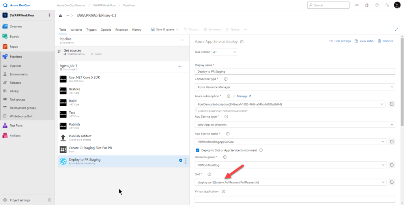Screen dimensions: 404x205
Task: Switch to the Triggers tab
Action: coord(91,30)
